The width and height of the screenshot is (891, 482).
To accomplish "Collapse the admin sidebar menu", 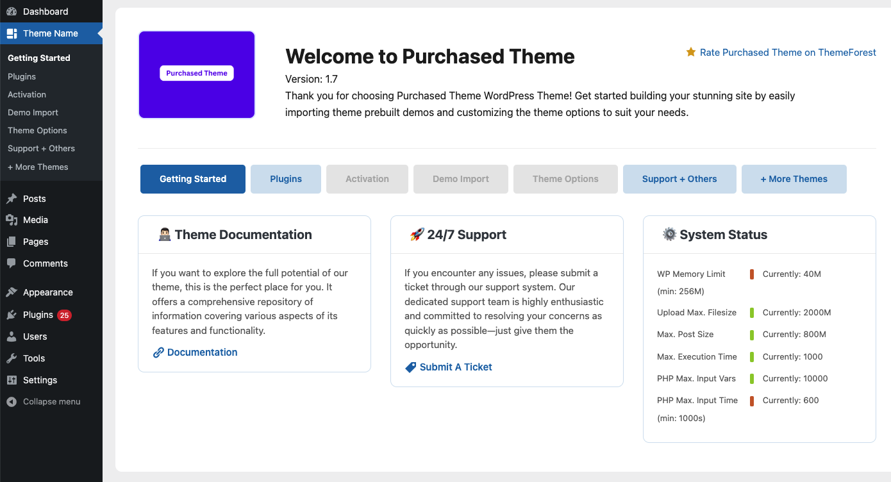I will click(44, 402).
